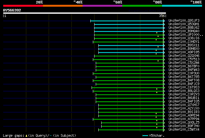
Task: Click UniRef100_A9PE94 text
Action: coord(184,116)
